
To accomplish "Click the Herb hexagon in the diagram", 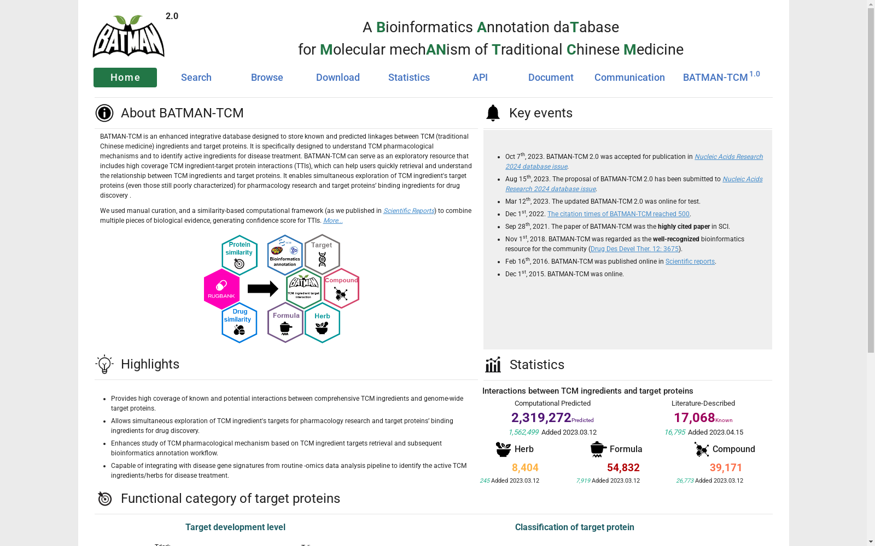I will (x=322, y=323).
